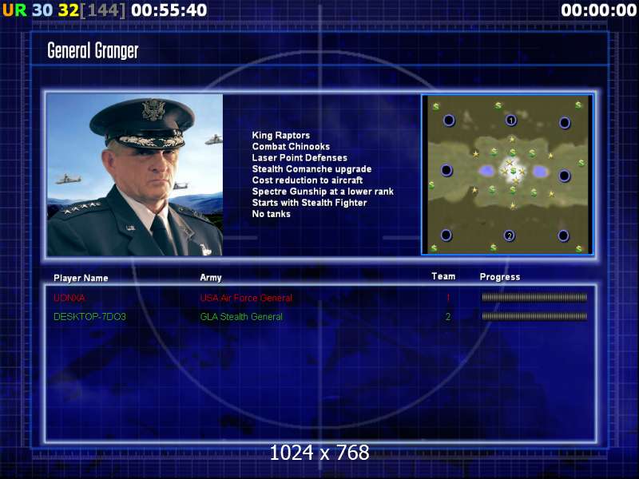The height and width of the screenshot is (479, 639).
Task: Click the Player Name column header
Action: point(81,278)
